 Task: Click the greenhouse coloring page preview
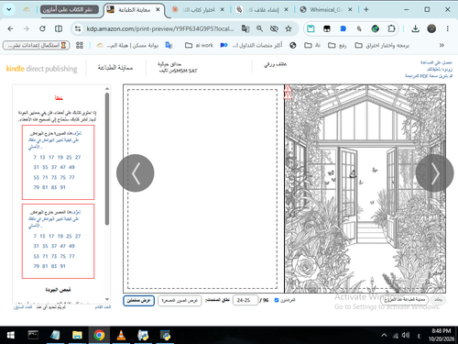365,189
